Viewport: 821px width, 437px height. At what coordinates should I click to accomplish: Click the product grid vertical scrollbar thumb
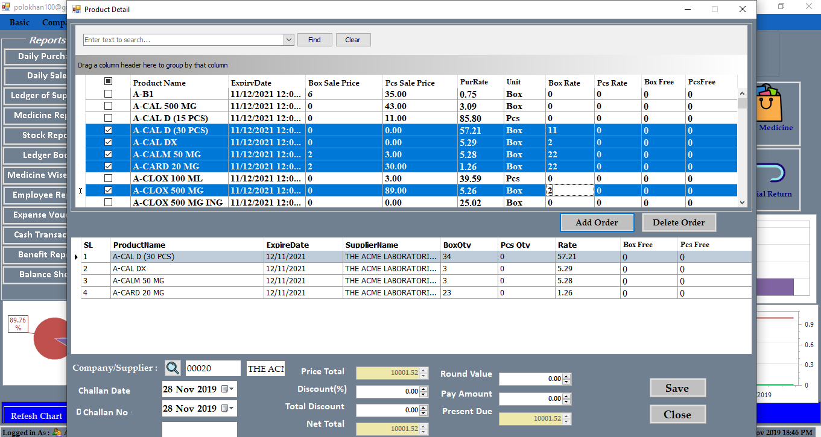(742, 103)
